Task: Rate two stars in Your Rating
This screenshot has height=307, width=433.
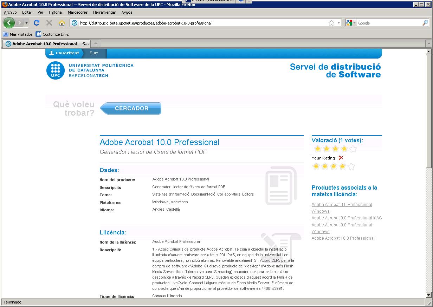Action: point(325,166)
